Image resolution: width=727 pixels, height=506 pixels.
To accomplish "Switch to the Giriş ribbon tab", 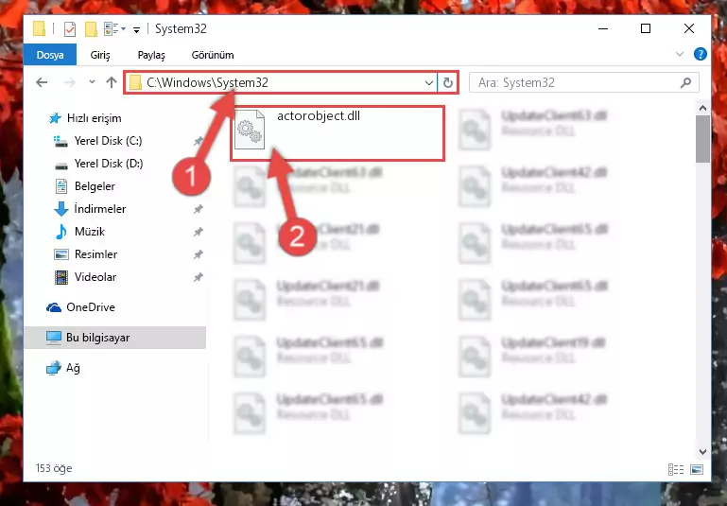I will click(100, 55).
